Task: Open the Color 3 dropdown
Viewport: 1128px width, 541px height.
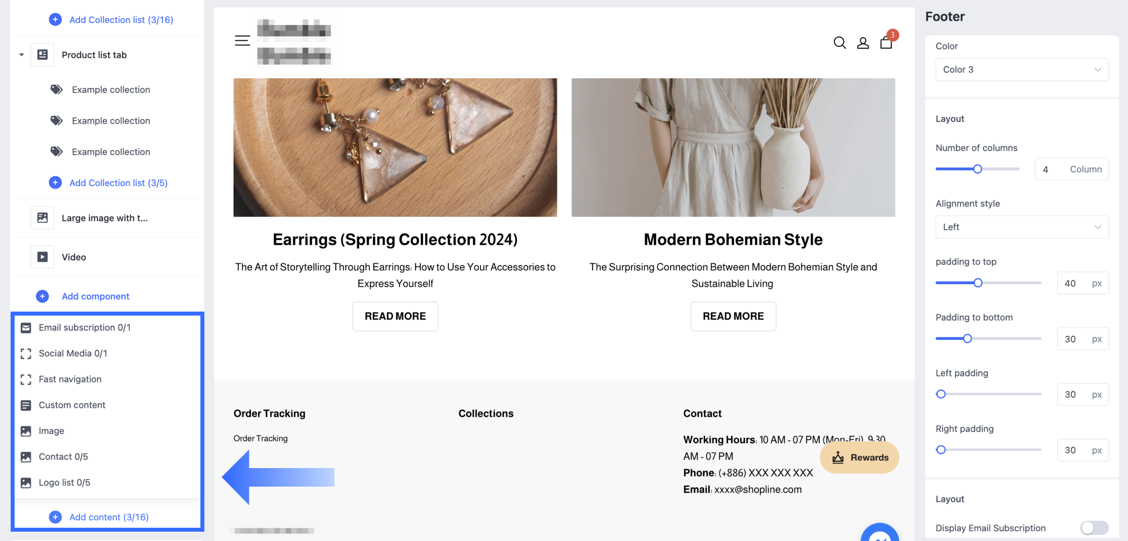Action: tap(1021, 70)
